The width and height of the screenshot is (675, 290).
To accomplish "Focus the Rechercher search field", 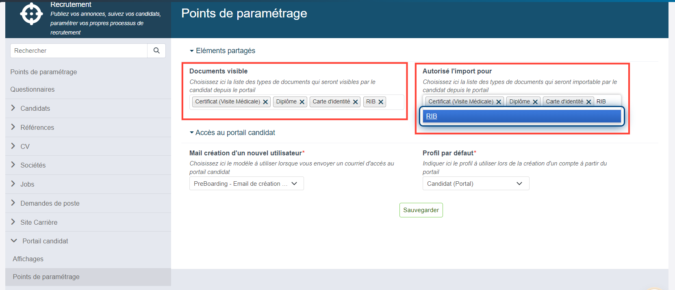I will 79,51.
